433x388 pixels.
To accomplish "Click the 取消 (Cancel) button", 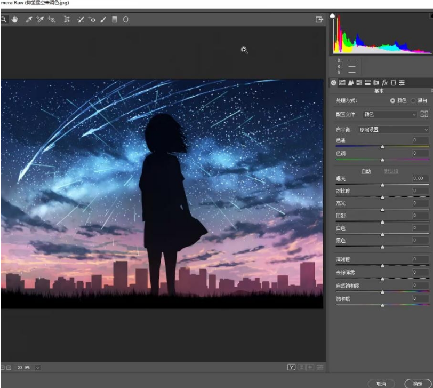I will (381, 383).
